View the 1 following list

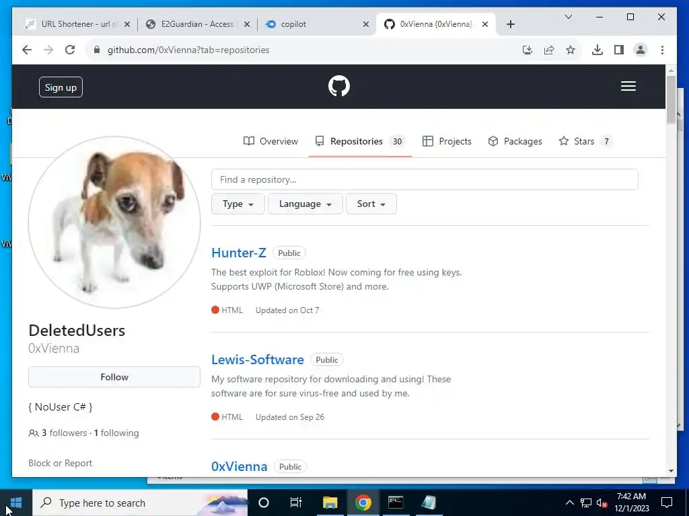click(116, 433)
